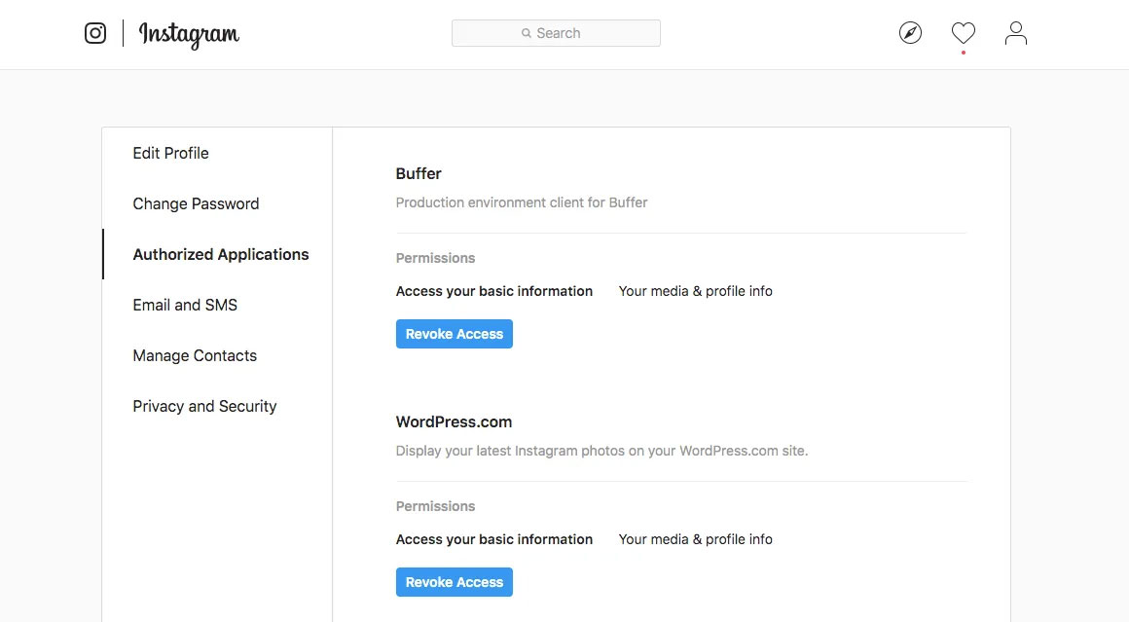Click the Buffer application heading

coord(419,173)
